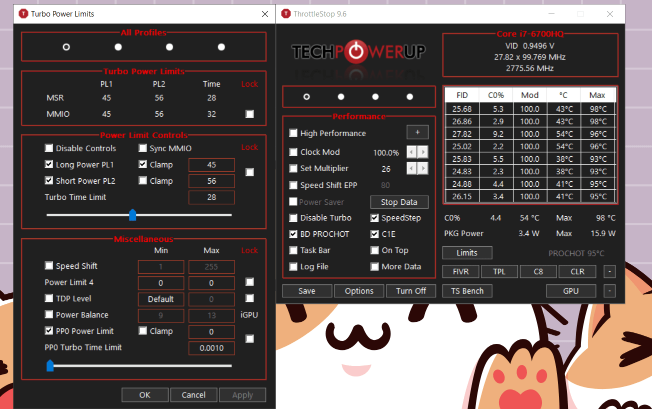The height and width of the screenshot is (409, 652).
Task: Check the Clamp box for Short Power PL2
Action: tap(142, 181)
